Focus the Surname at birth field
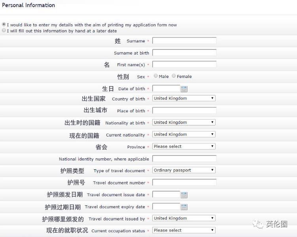The width and height of the screenshot is (297, 237). tap(184, 53)
